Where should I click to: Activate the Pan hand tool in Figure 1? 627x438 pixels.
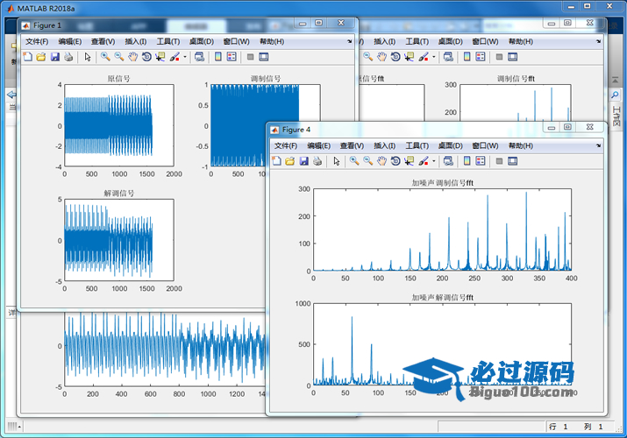click(x=132, y=57)
